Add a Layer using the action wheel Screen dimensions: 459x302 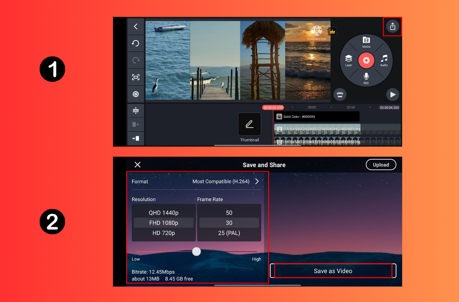pyautogui.click(x=348, y=60)
